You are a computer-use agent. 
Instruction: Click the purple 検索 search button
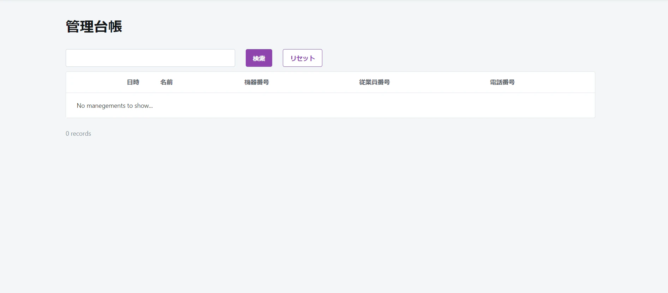[259, 58]
